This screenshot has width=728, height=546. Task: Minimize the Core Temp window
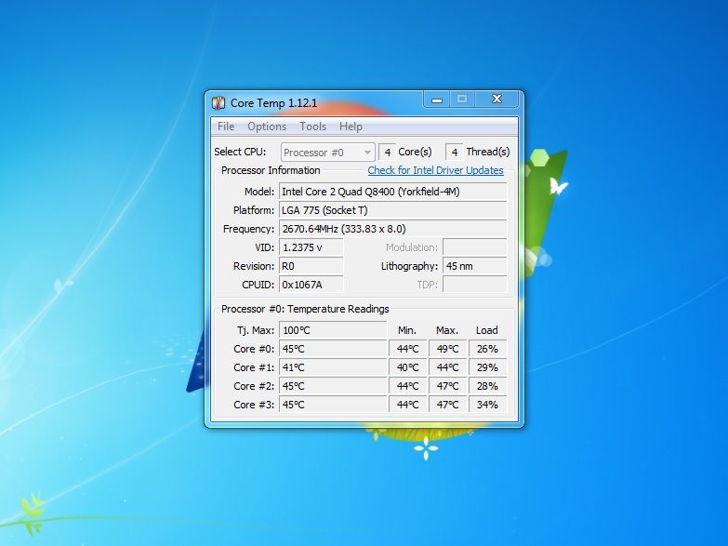tap(435, 99)
